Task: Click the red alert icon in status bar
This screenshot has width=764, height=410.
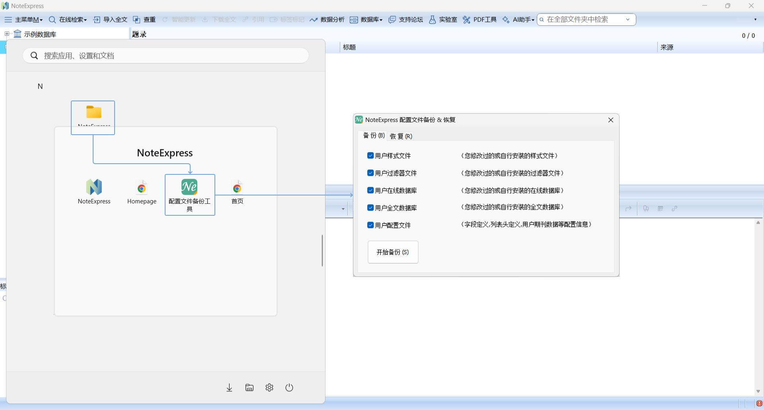Action: pos(759,404)
